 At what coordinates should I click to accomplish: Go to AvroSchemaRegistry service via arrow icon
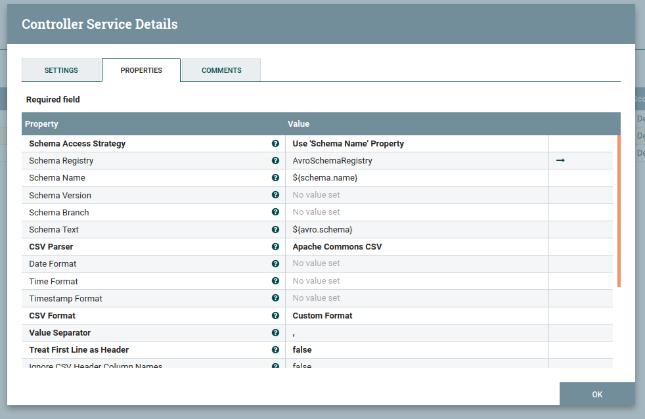click(560, 160)
